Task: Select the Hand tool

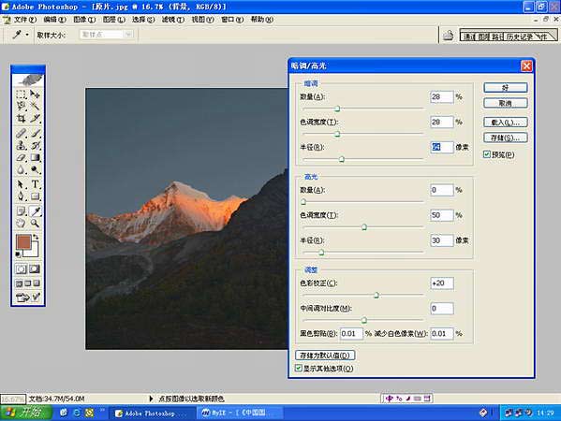Action: click(22, 224)
